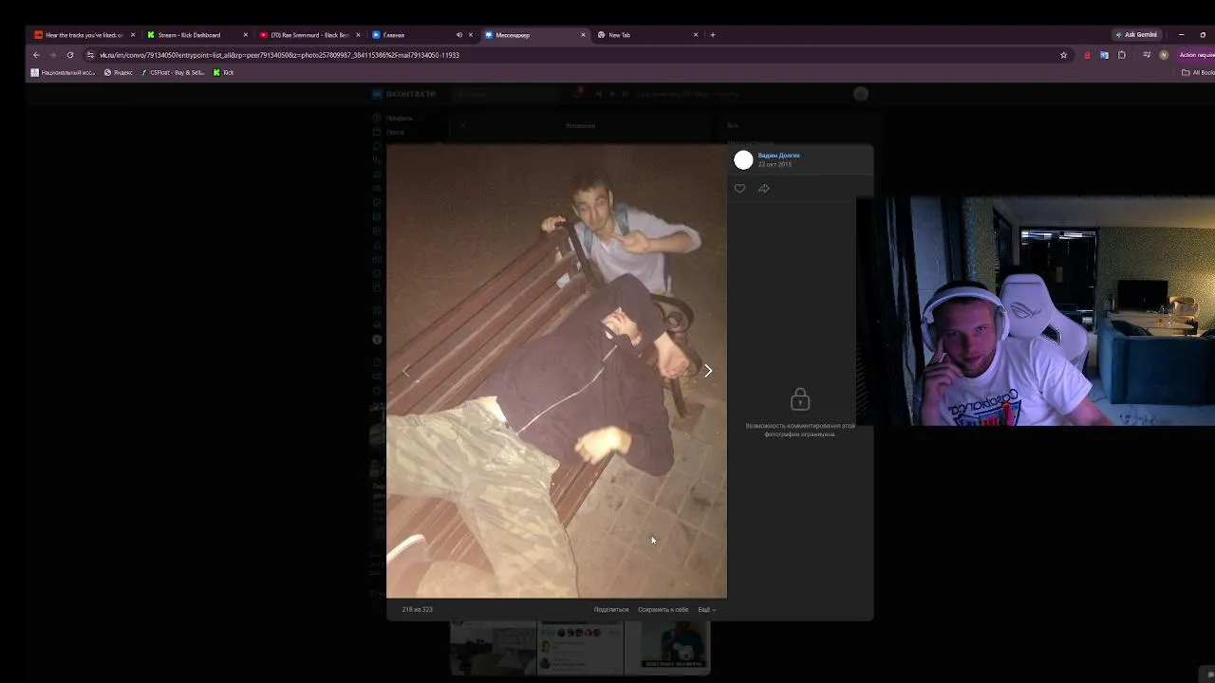Click the VK logo behind the photo viewer
This screenshot has height=683, width=1215.
[404, 94]
